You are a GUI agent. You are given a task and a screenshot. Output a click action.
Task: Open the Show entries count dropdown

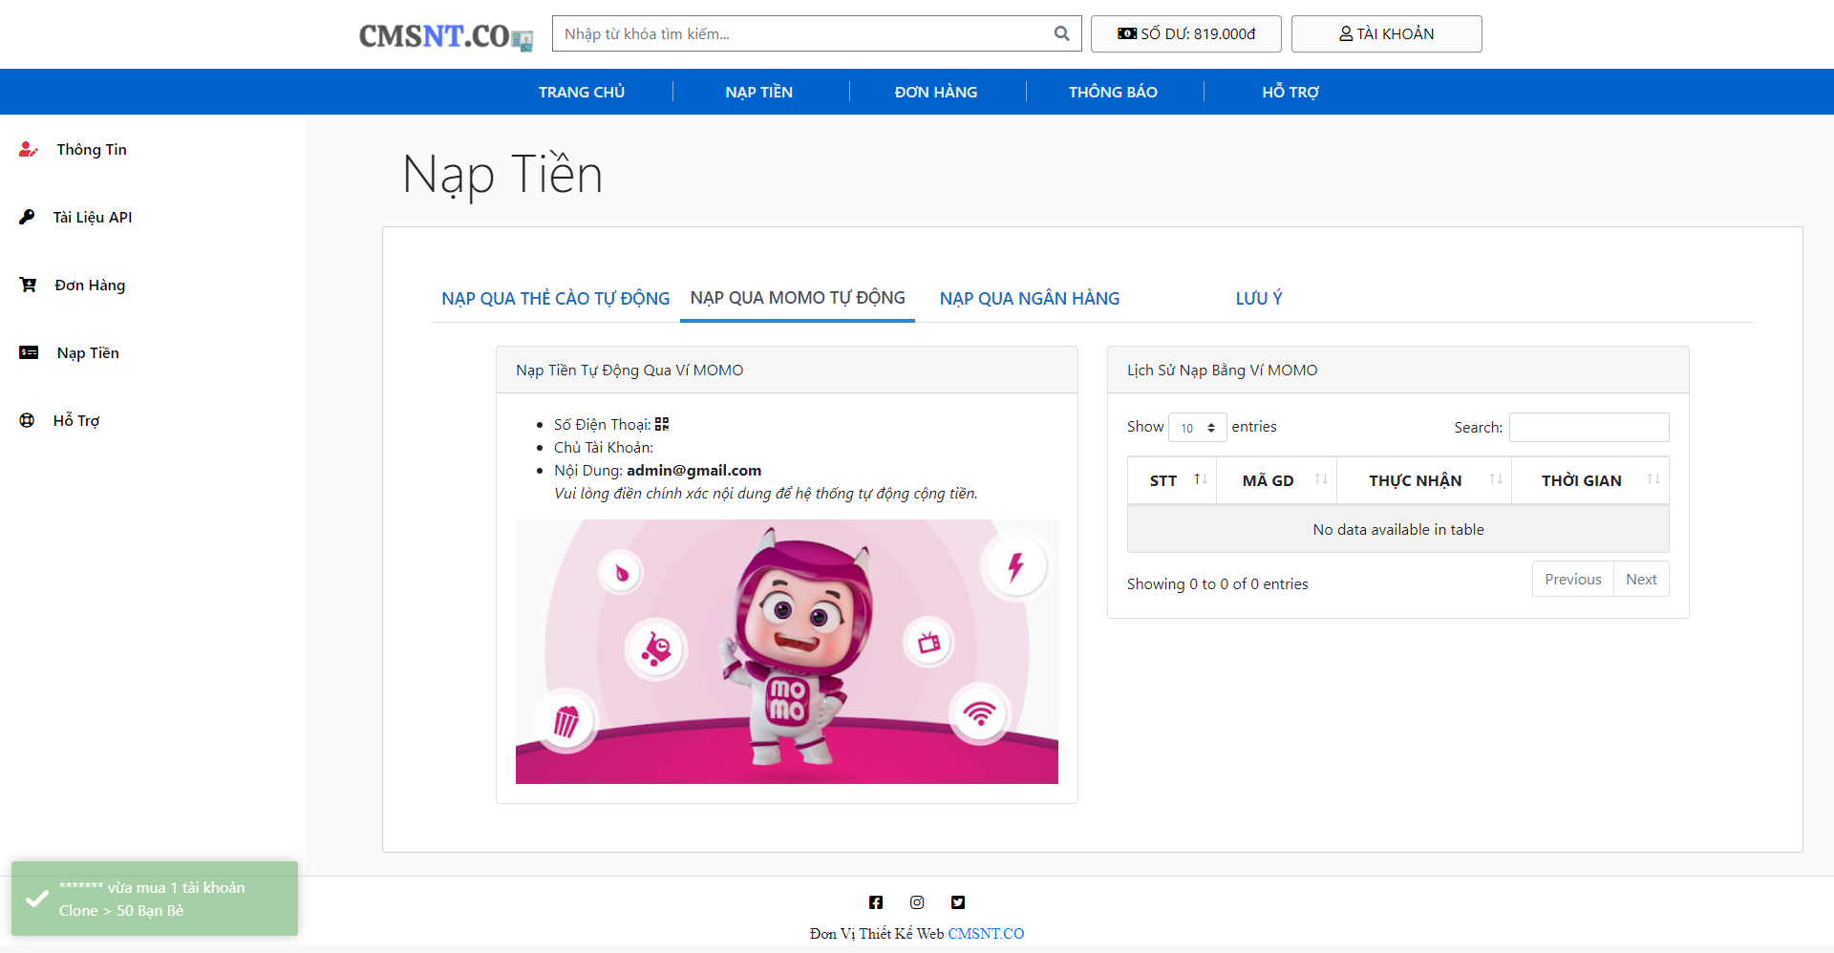[1198, 427]
